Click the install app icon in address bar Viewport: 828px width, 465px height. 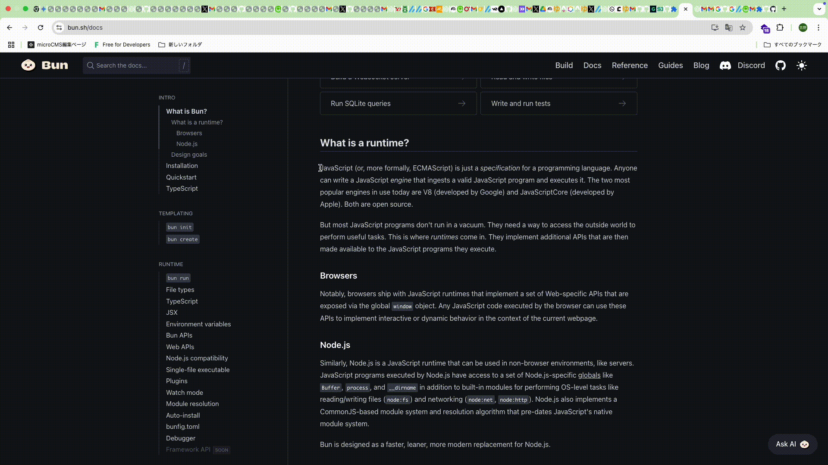[x=715, y=28]
